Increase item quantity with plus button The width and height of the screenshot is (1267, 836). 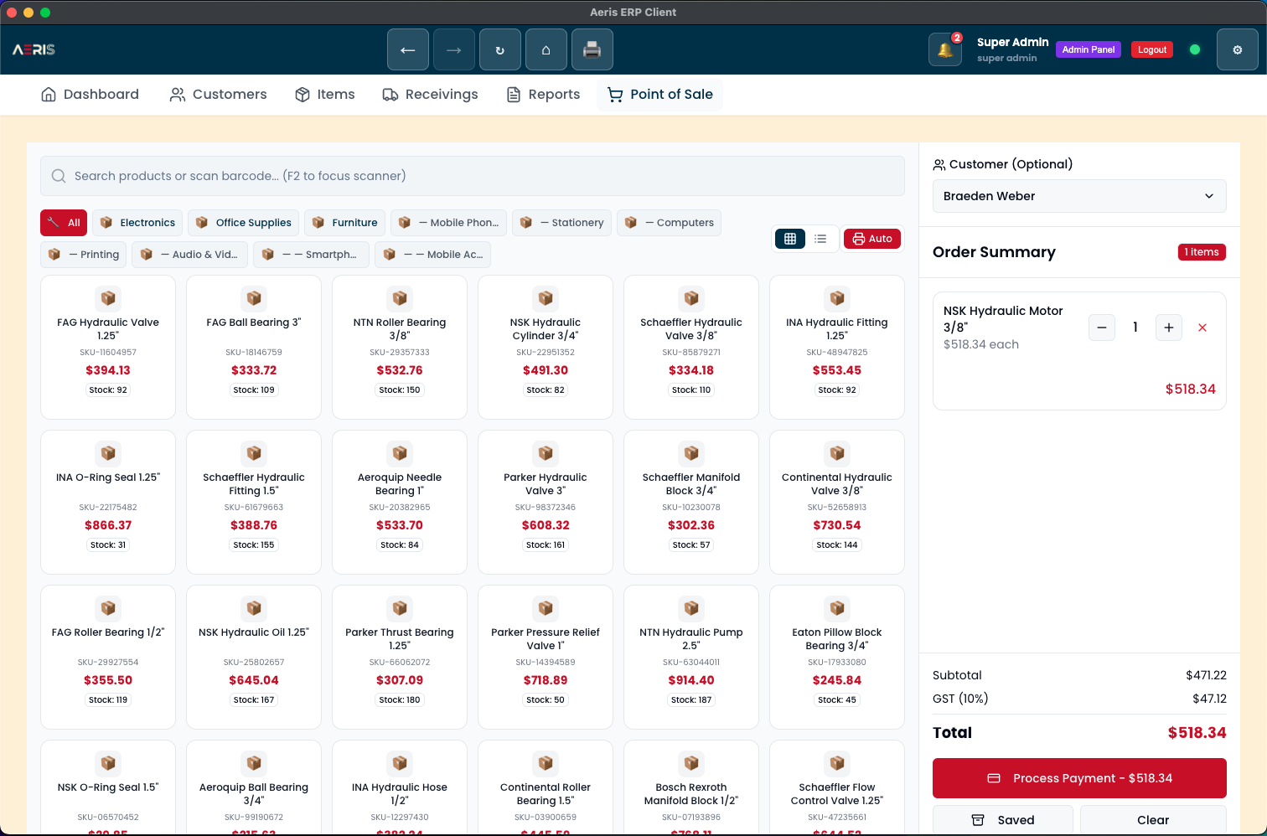[1169, 328]
